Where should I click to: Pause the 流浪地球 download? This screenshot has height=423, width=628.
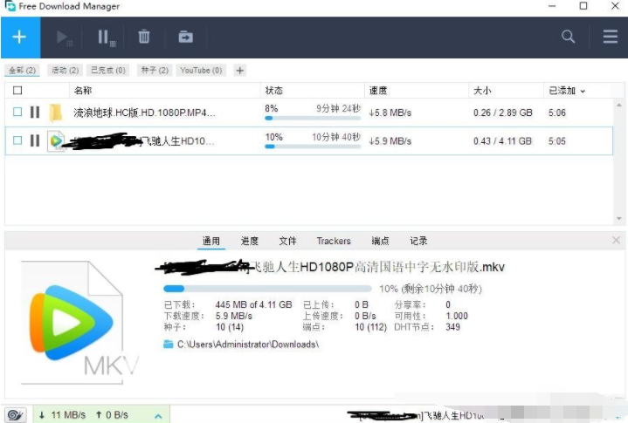pyautogui.click(x=35, y=113)
